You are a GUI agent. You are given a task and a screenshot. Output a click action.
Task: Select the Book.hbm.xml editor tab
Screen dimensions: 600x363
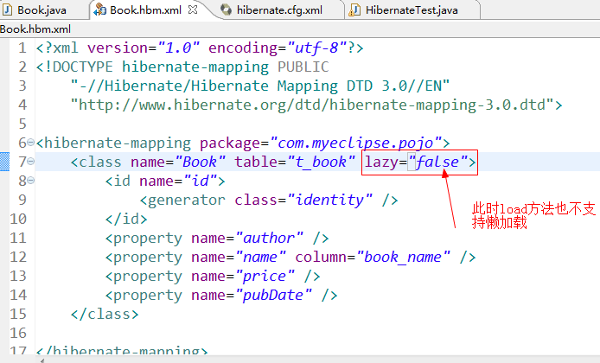click(145, 10)
